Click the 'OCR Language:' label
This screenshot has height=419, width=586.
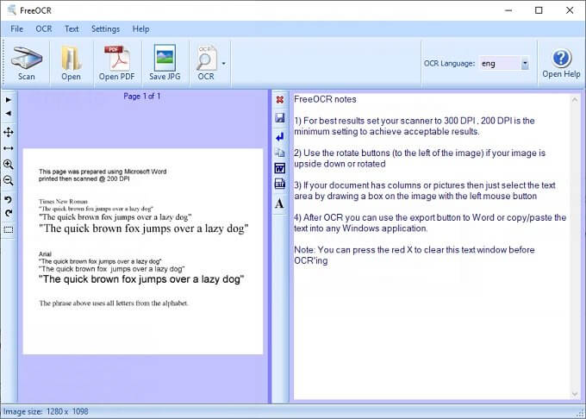click(x=449, y=64)
